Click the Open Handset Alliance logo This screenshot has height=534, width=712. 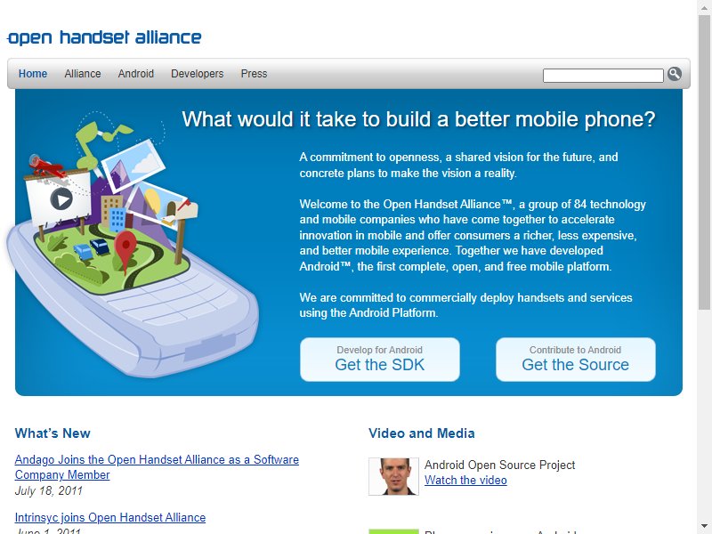click(104, 37)
